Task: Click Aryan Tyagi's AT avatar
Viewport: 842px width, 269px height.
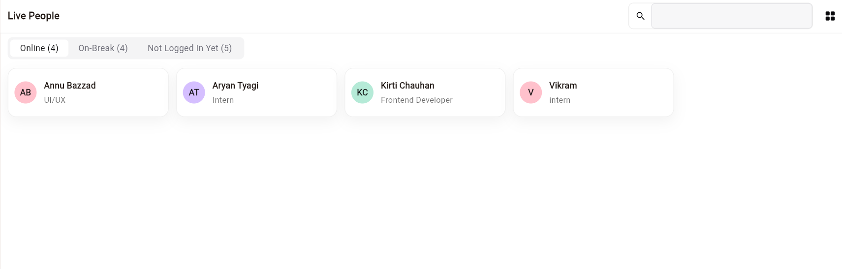Action: (194, 92)
